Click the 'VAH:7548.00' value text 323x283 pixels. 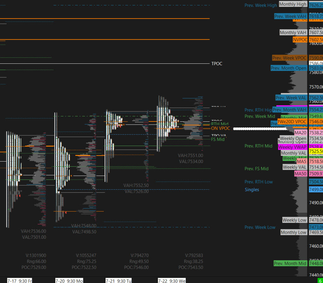pyautogui.click(x=84, y=226)
